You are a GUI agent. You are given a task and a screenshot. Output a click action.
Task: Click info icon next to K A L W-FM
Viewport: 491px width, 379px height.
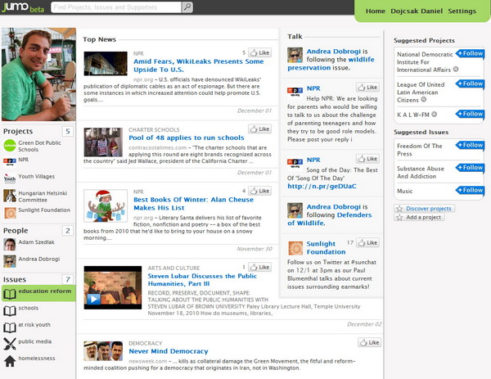[x=434, y=115]
